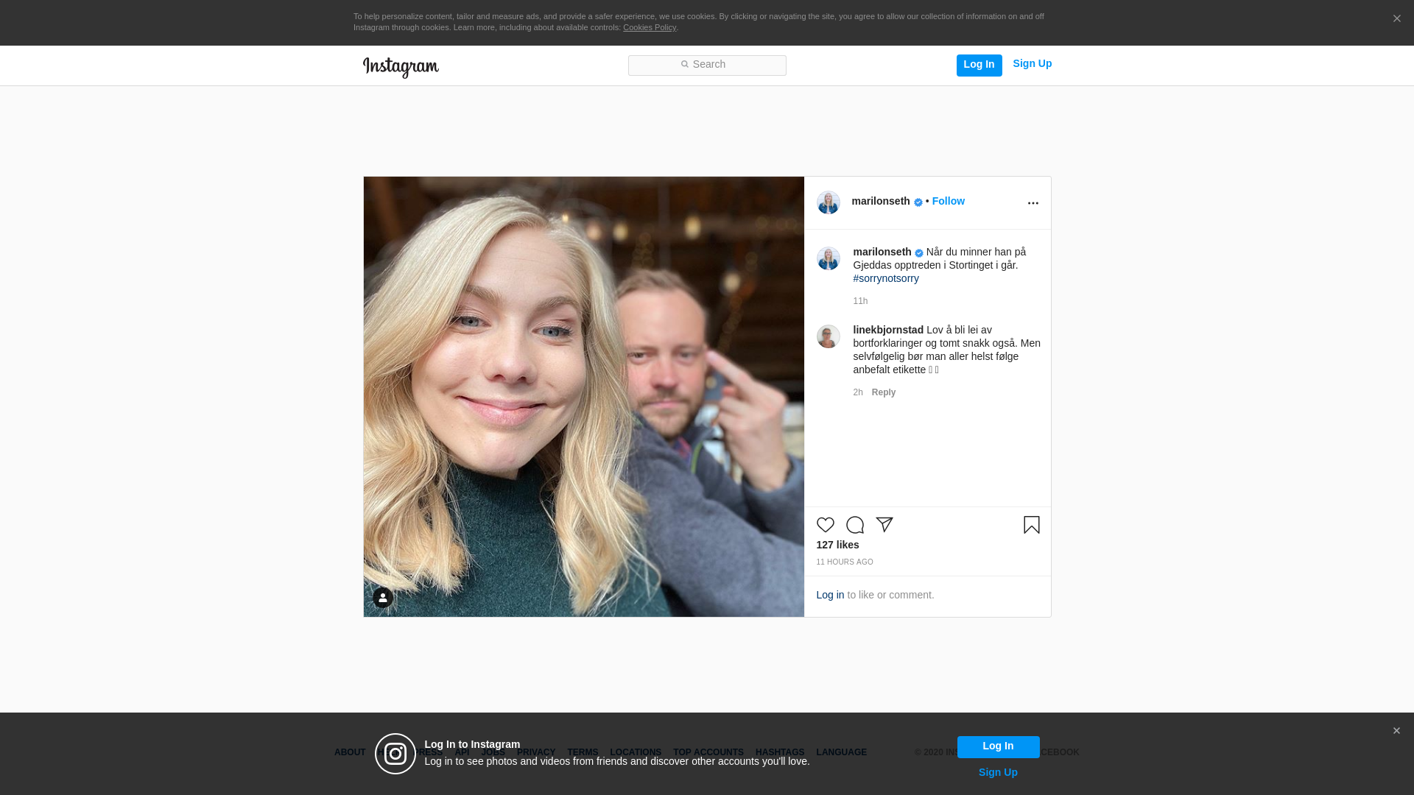Open linekbjornstad's profile avatar
This screenshot has height=795, width=1414.
(x=828, y=336)
